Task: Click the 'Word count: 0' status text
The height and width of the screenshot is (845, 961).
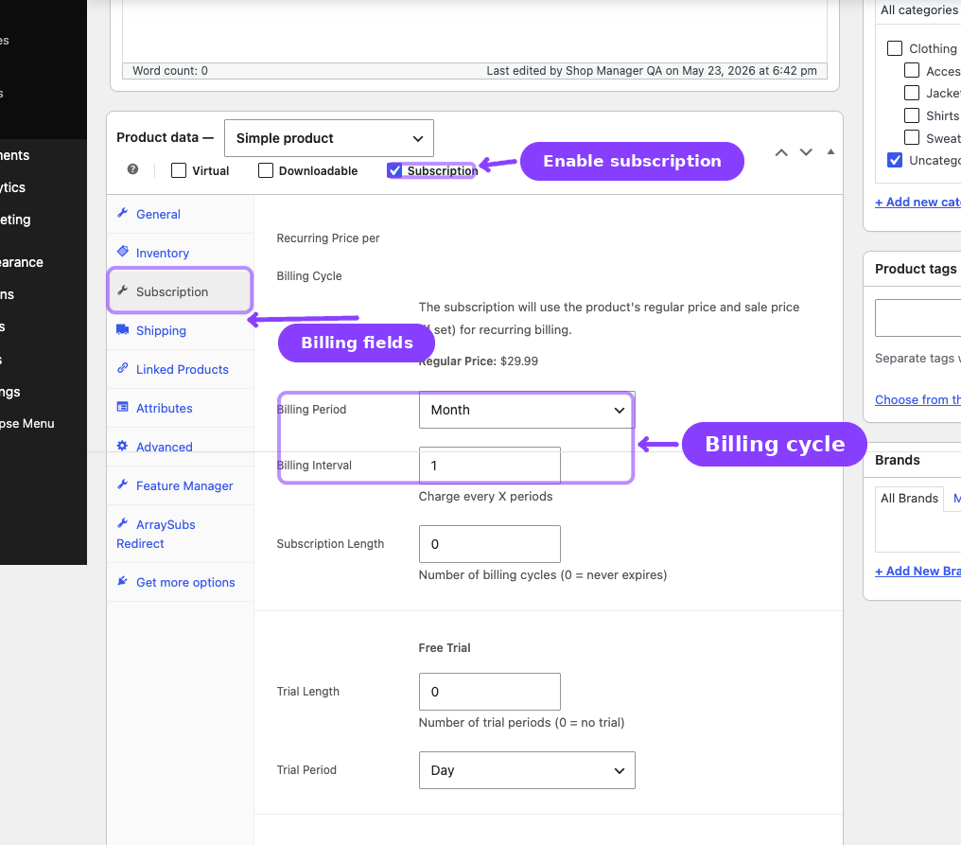Action: pos(170,71)
